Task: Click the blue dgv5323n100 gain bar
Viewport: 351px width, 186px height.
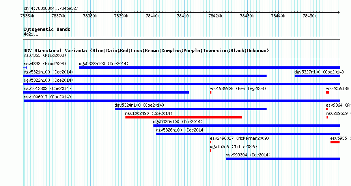Action: click(209, 68)
